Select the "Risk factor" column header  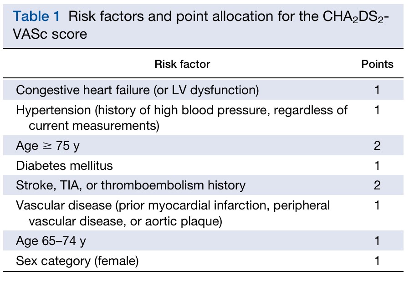182,64
